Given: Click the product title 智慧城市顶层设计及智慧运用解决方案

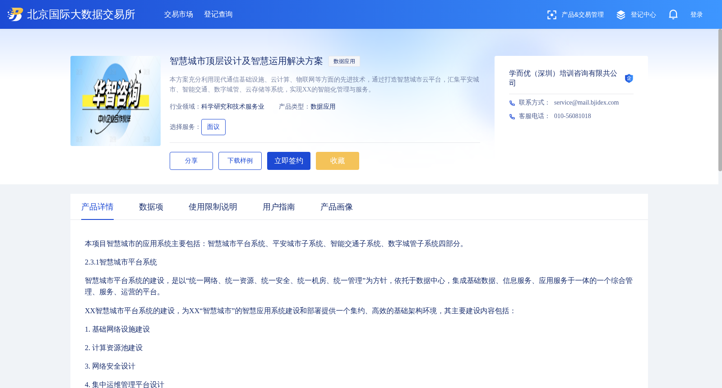Looking at the screenshot, I should click(x=246, y=61).
